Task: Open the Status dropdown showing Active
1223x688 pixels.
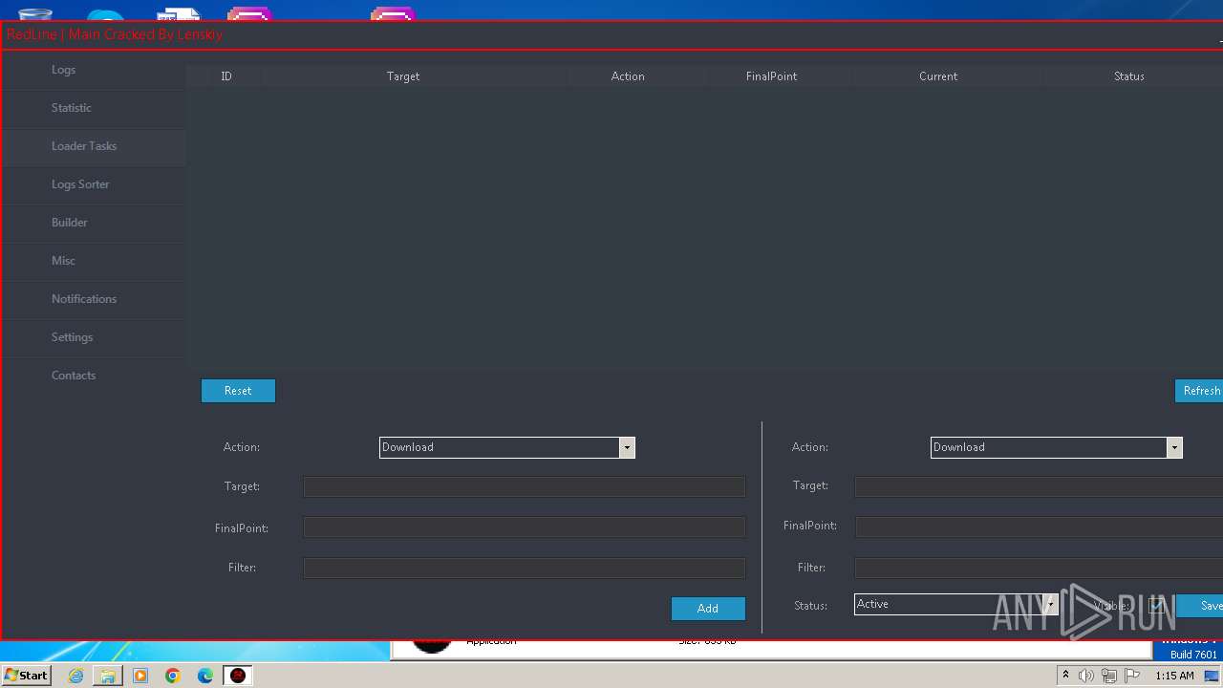Action: [x=955, y=604]
